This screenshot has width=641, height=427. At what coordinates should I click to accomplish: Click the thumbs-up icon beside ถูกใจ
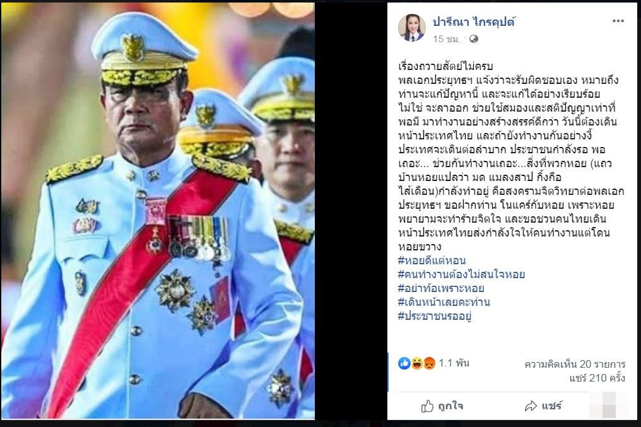pyautogui.click(x=427, y=406)
